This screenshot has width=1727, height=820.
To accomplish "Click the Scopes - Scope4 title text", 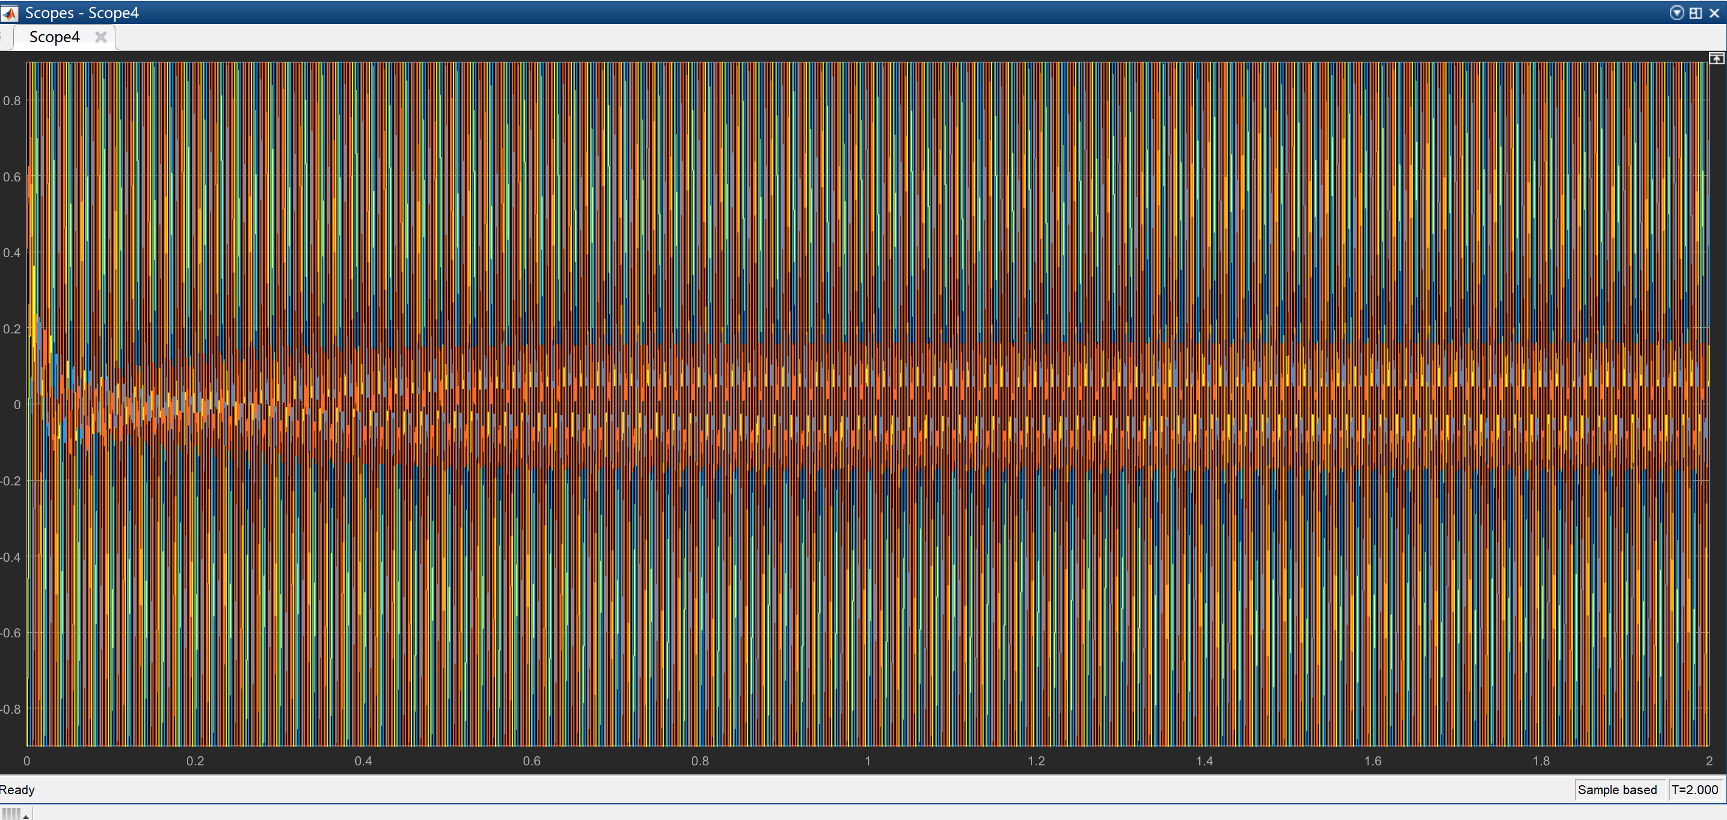I will click(82, 13).
